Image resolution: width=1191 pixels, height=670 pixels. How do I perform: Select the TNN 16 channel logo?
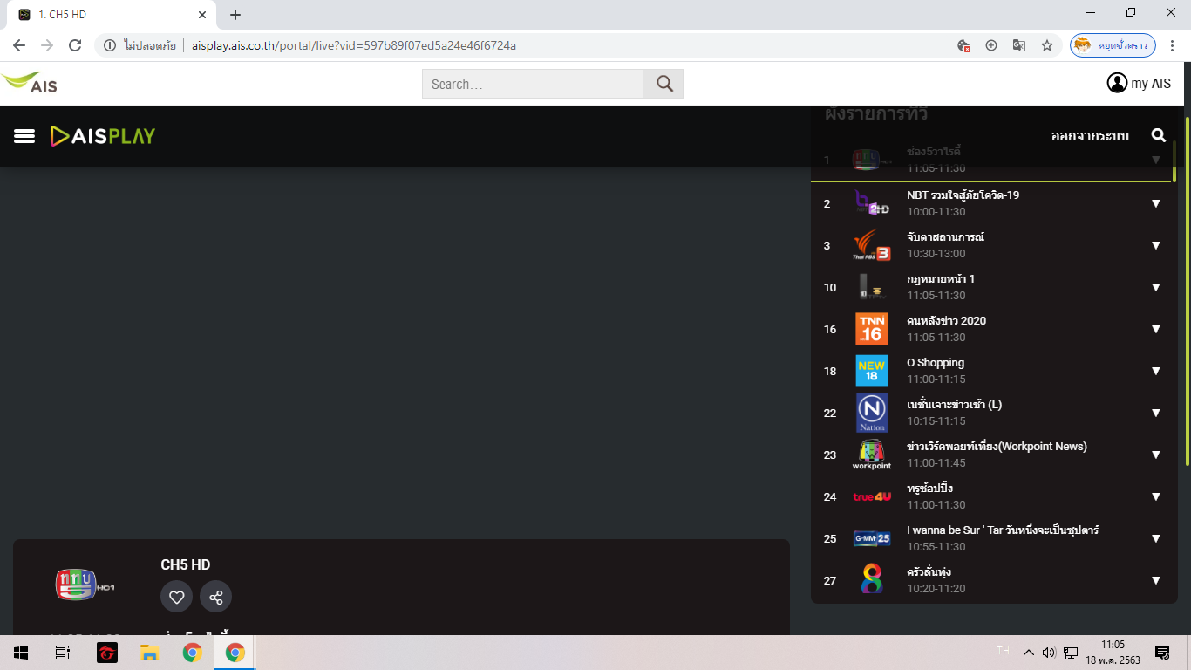(872, 329)
